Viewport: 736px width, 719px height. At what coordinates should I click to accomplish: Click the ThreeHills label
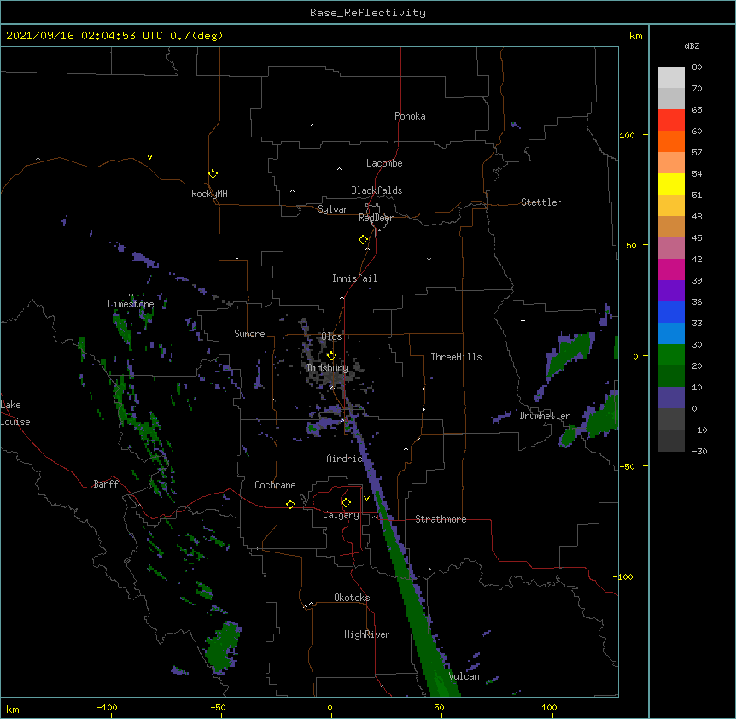point(456,357)
